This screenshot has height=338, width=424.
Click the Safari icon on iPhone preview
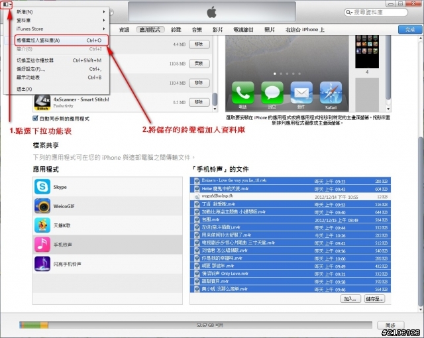(331, 93)
